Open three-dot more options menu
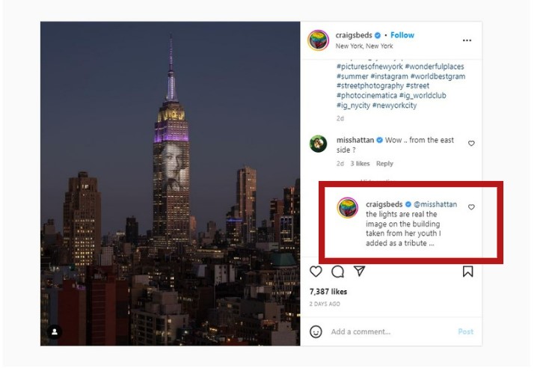 coord(467,40)
